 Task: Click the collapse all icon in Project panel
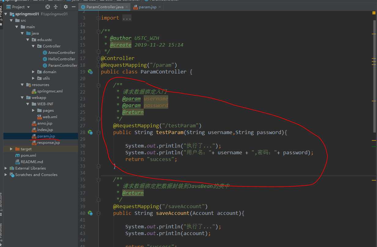click(56, 7)
